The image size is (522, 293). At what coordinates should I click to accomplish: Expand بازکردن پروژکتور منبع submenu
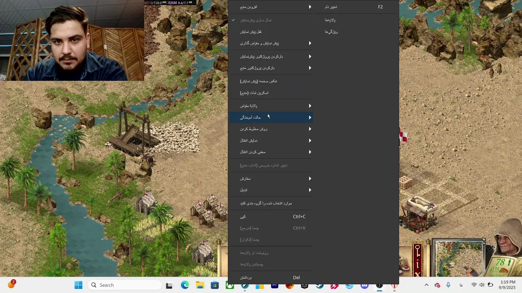[x=271, y=68]
